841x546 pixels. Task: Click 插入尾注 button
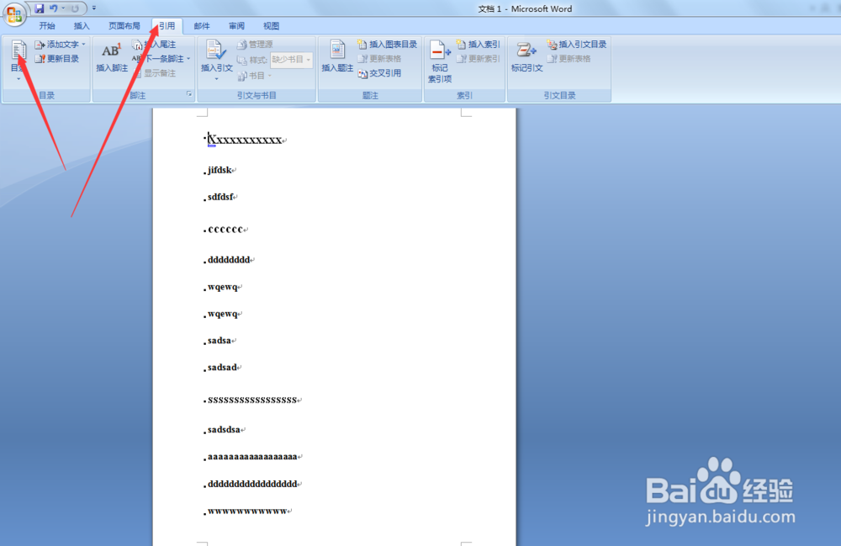(155, 45)
